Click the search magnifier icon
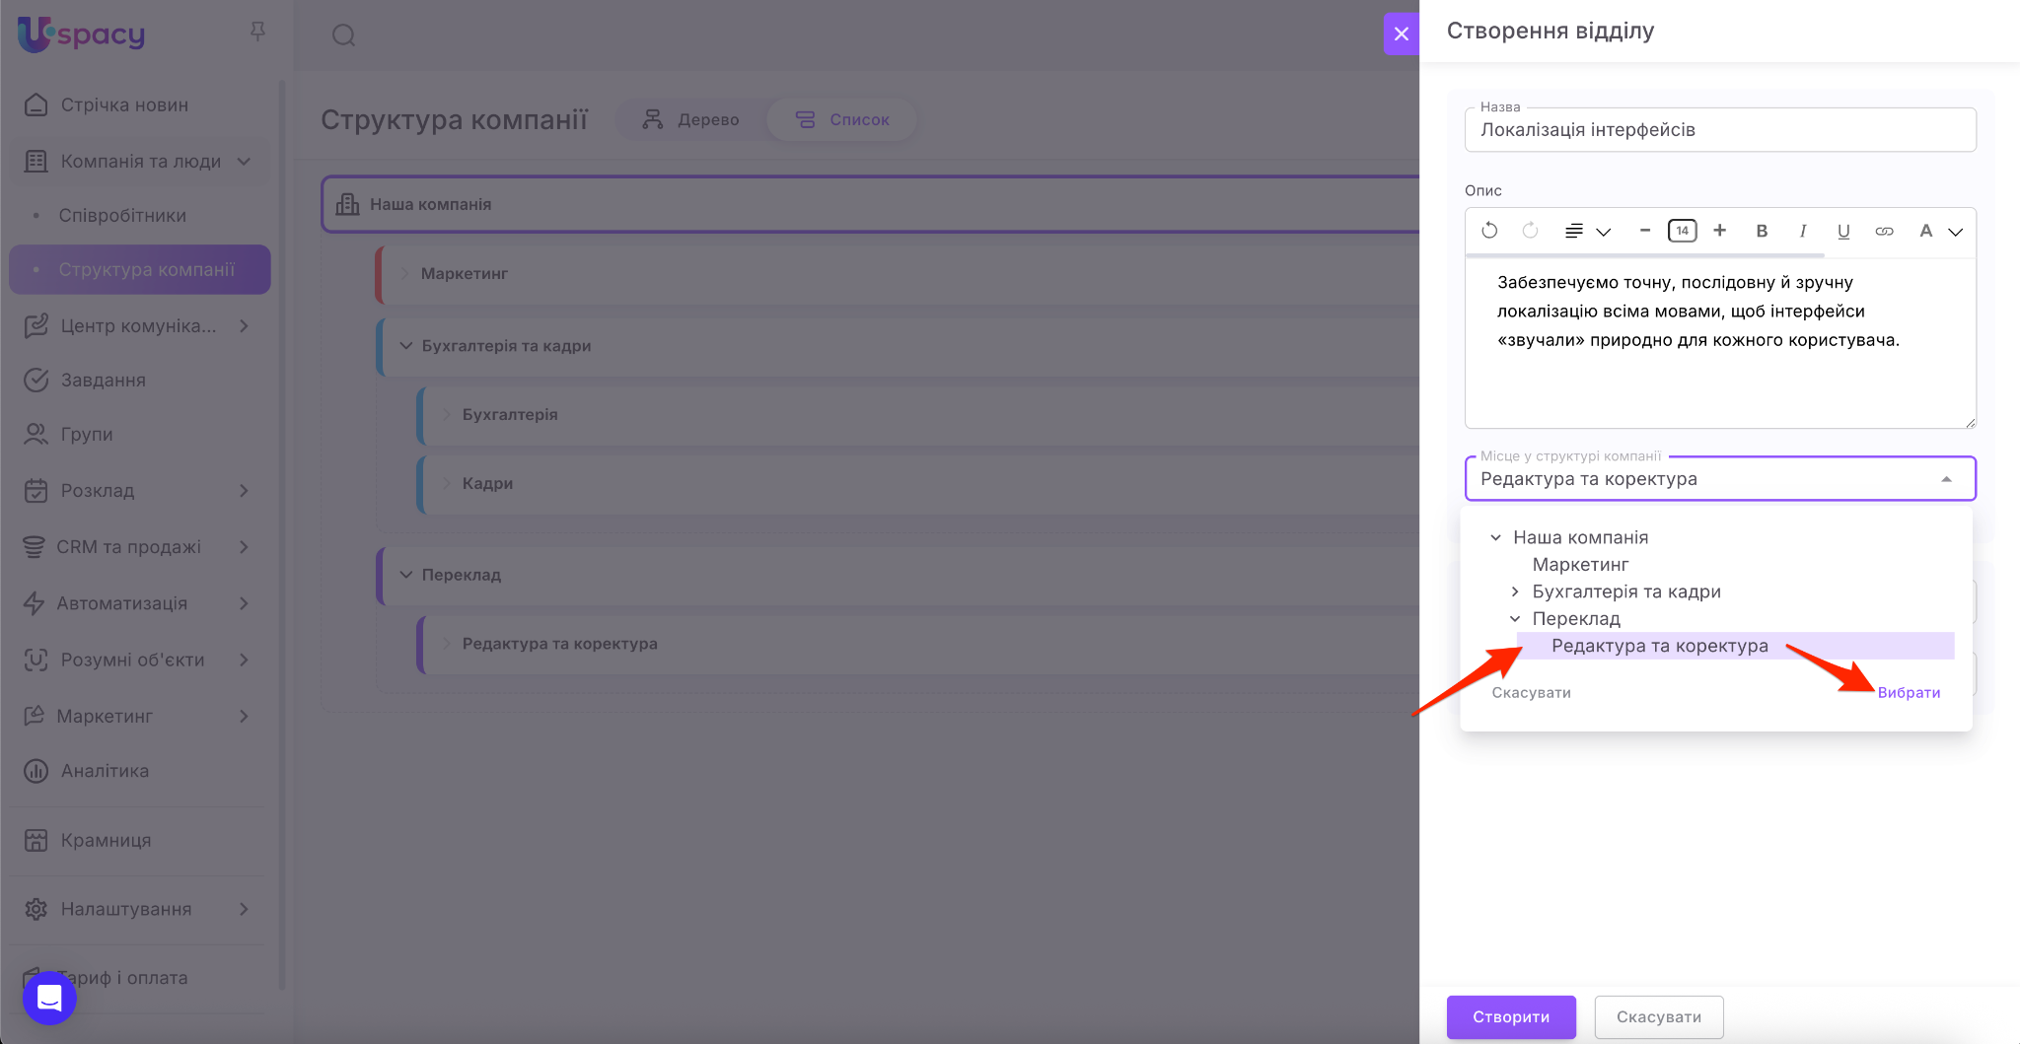 tap(343, 35)
